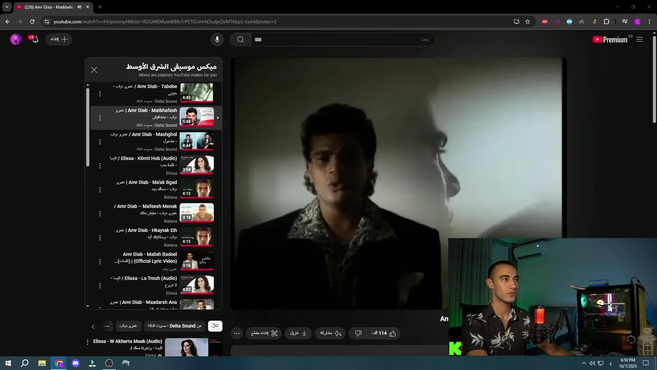Click the video player to pause
Image resolution: width=657 pixels, height=370 pixels.
(x=398, y=183)
